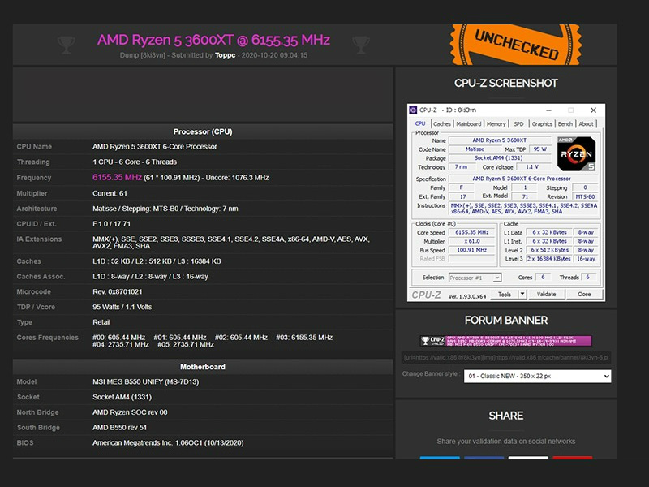
Task: Click the Close button in CPU-Z
Action: [584, 295]
